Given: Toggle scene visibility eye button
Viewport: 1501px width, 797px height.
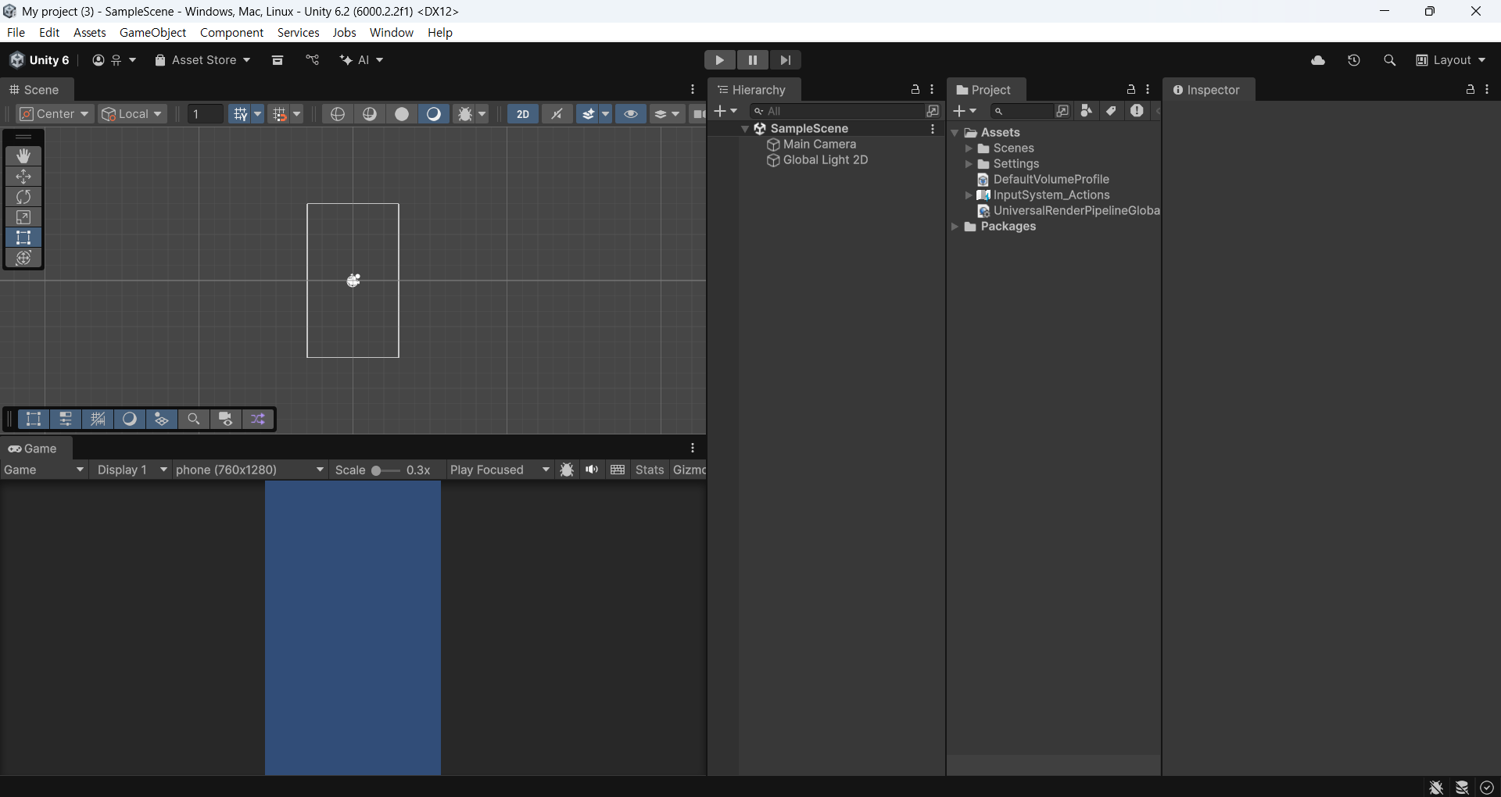Looking at the screenshot, I should (x=631, y=114).
